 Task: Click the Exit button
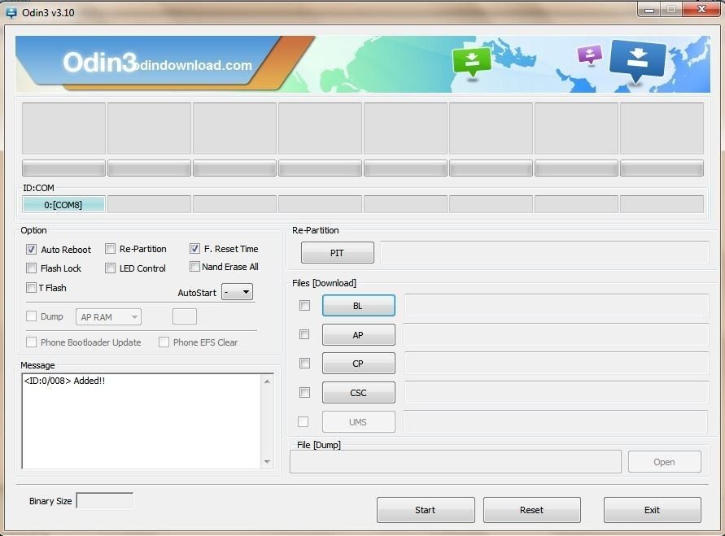(x=653, y=510)
